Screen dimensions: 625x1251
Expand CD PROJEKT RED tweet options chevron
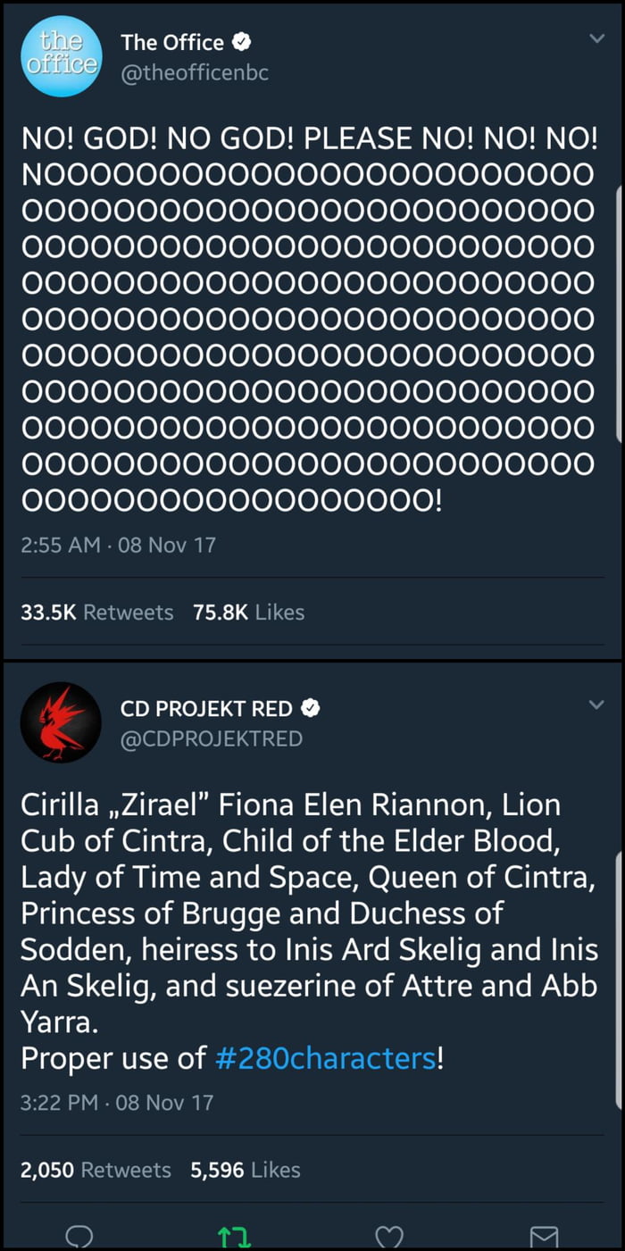pyautogui.click(x=596, y=705)
